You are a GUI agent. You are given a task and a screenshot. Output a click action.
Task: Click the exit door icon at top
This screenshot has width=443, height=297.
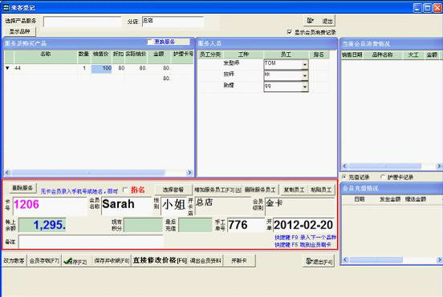pyautogui.click(x=311, y=20)
